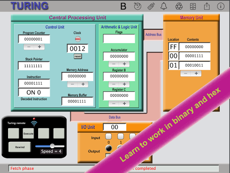Click the recycle reset icon
230x173 pixels.
pos(179,6)
